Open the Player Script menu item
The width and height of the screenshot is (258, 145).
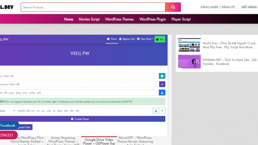(x=181, y=19)
